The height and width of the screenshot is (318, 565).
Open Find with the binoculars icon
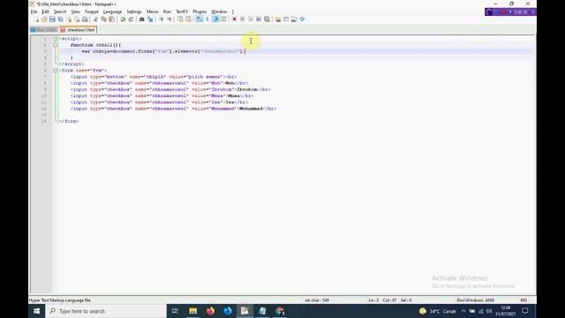[x=141, y=19]
